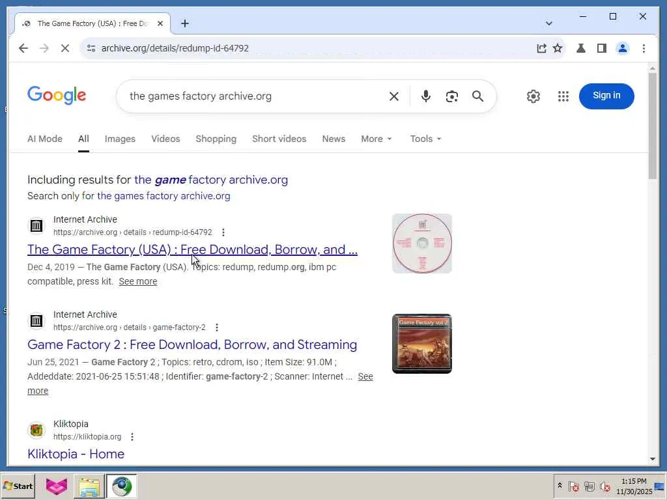Start a voice search with microphone

tap(425, 96)
